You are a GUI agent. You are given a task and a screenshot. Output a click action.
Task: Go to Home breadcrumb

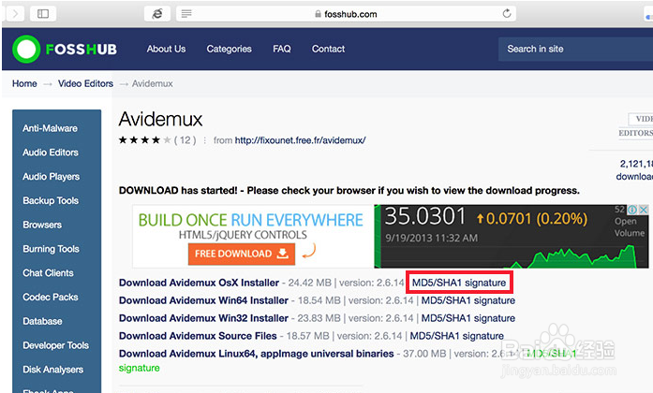click(24, 83)
